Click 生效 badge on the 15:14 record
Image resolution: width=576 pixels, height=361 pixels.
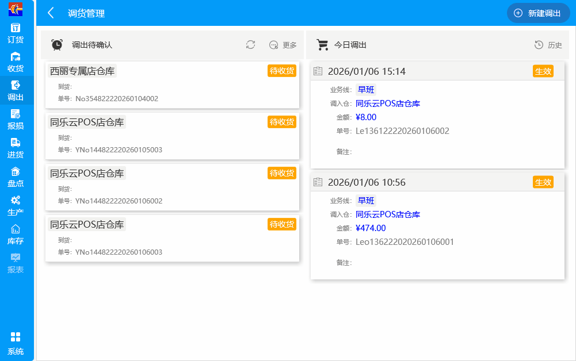543,71
